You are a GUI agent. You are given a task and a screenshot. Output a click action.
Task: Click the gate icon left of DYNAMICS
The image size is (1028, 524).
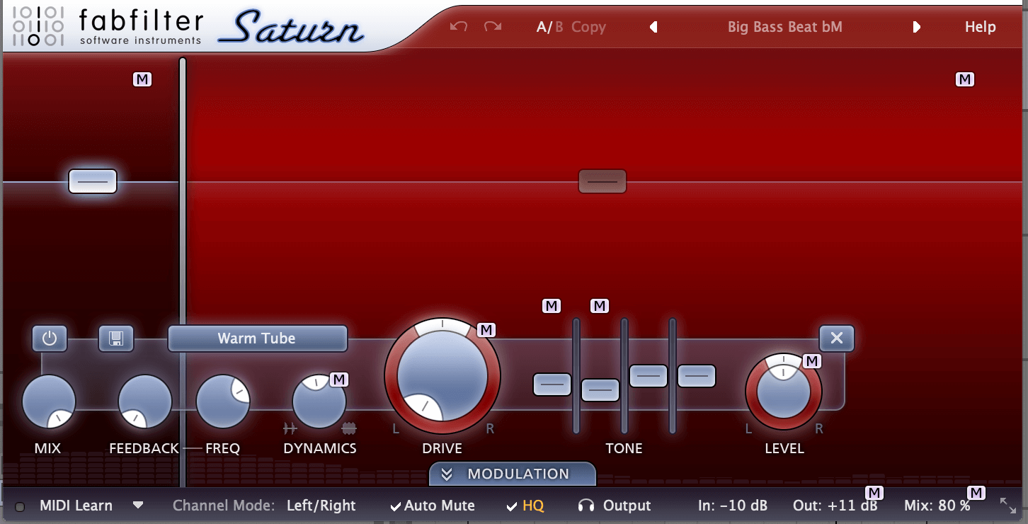290,428
